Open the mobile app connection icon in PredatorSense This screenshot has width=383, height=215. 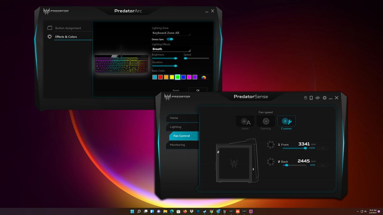[x=311, y=98]
